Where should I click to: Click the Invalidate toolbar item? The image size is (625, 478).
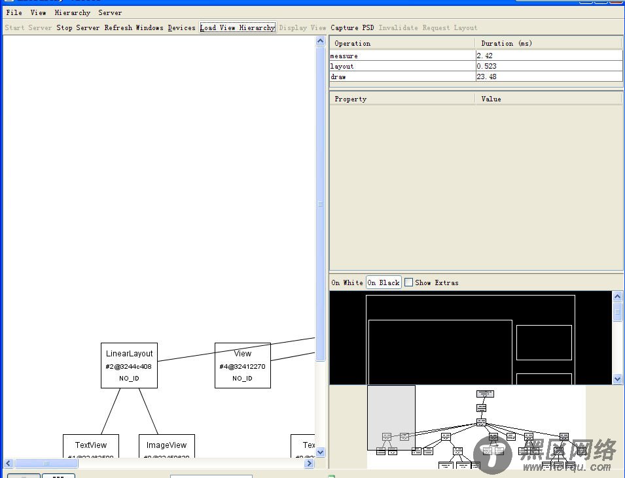tap(398, 28)
